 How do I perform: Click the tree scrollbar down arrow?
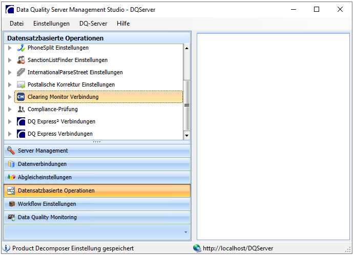(186, 136)
